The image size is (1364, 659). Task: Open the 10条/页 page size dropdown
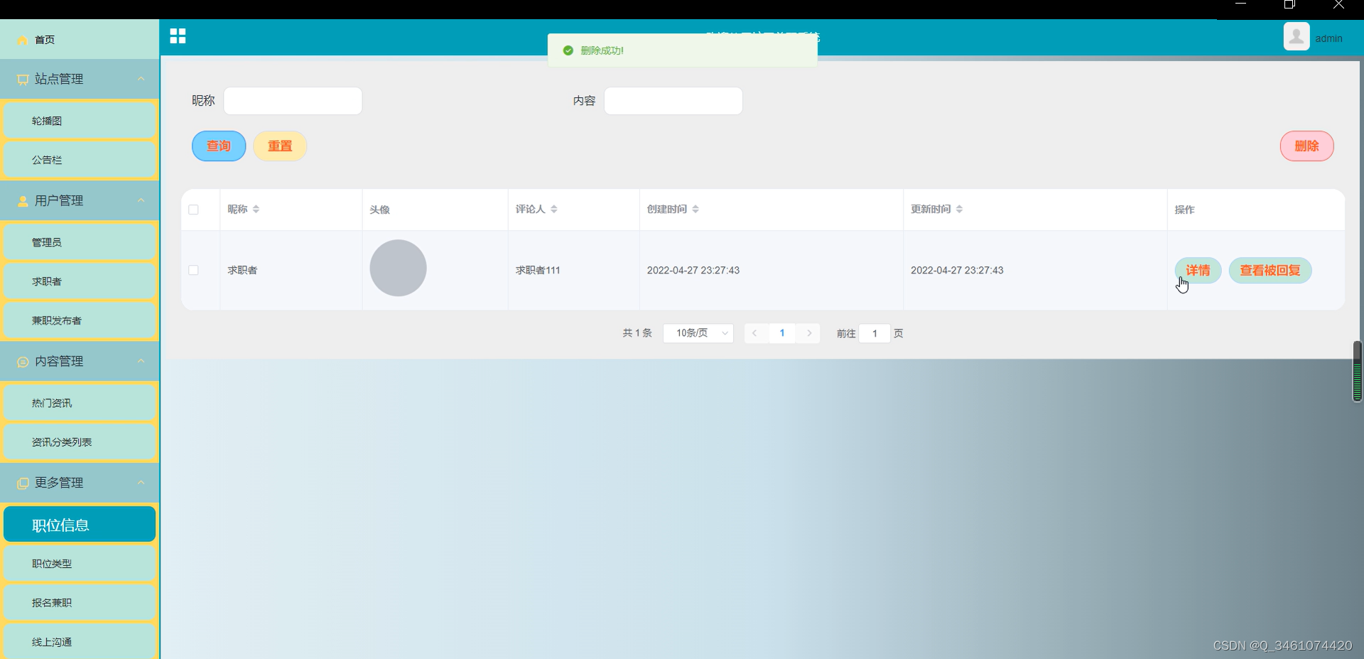pyautogui.click(x=698, y=333)
